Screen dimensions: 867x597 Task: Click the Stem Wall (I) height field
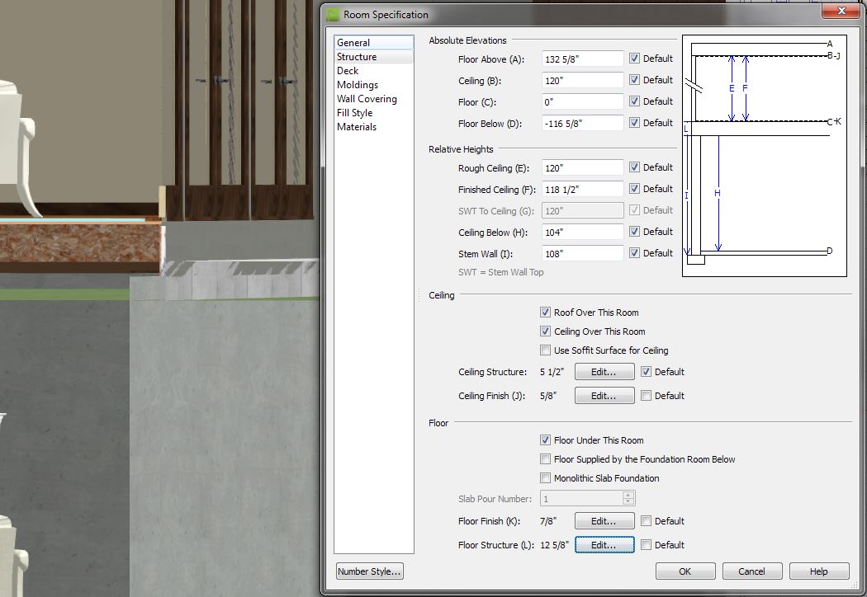click(583, 253)
